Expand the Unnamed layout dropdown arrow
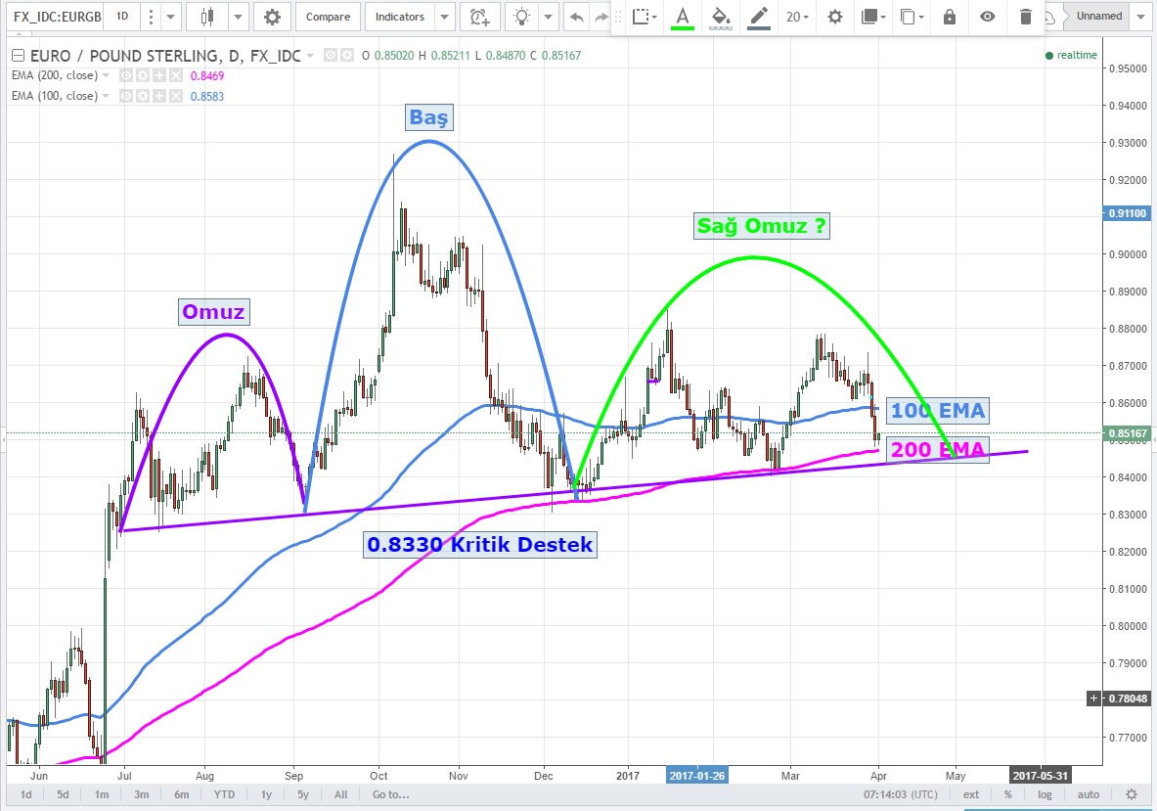 (1140, 17)
